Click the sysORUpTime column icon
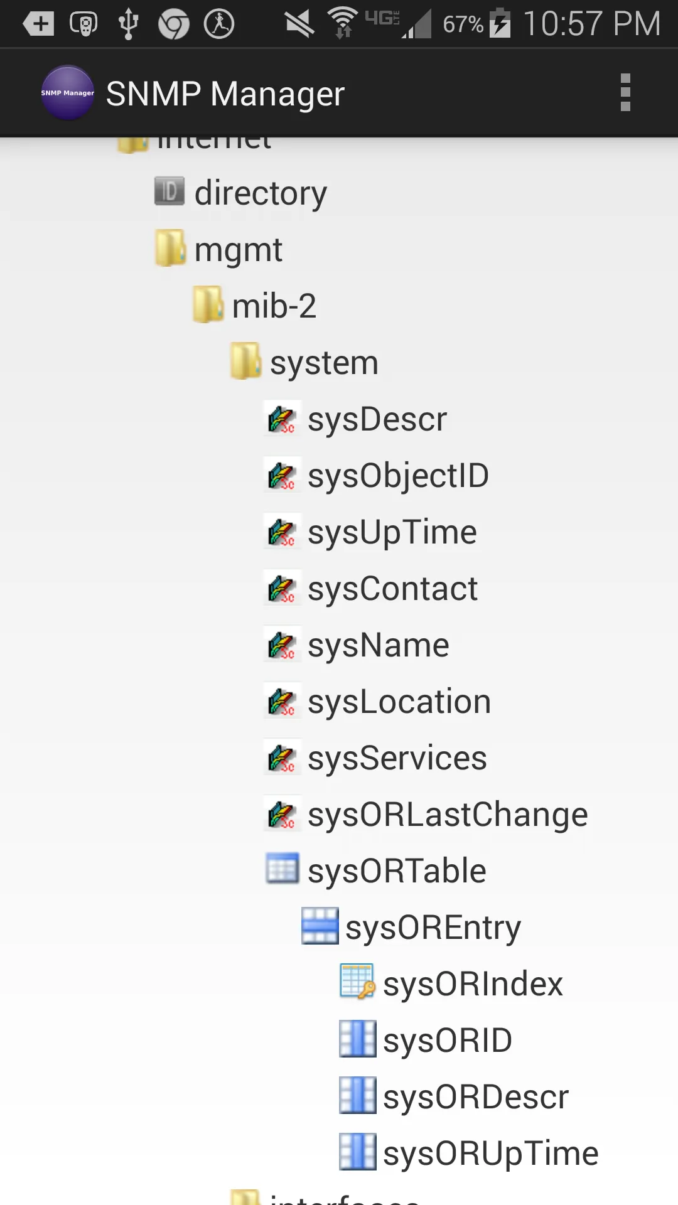This screenshot has height=1205, width=678. (357, 1152)
